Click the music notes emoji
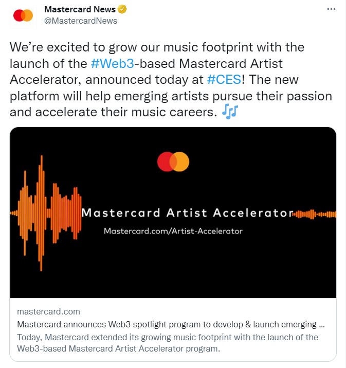 (230, 112)
